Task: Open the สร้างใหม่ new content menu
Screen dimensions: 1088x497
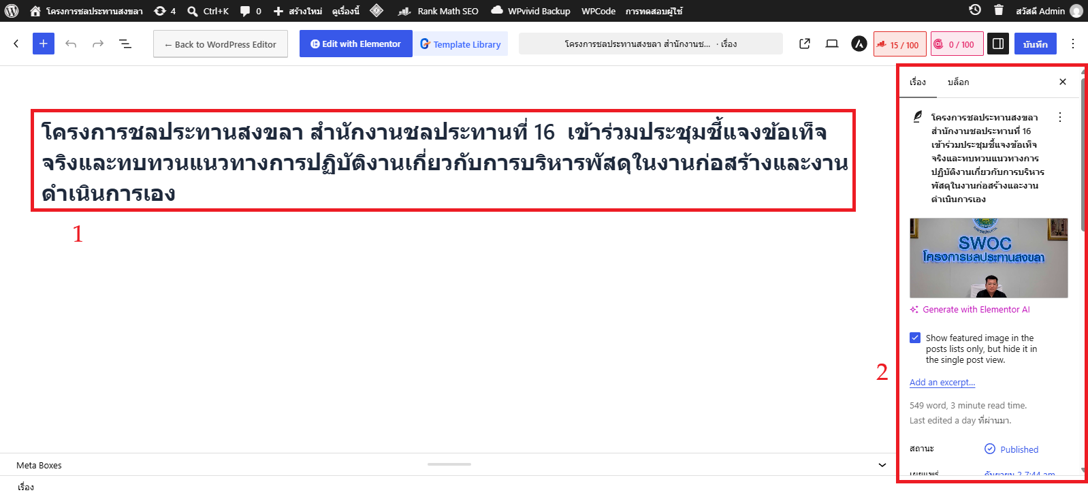Action: click(298, 11)
